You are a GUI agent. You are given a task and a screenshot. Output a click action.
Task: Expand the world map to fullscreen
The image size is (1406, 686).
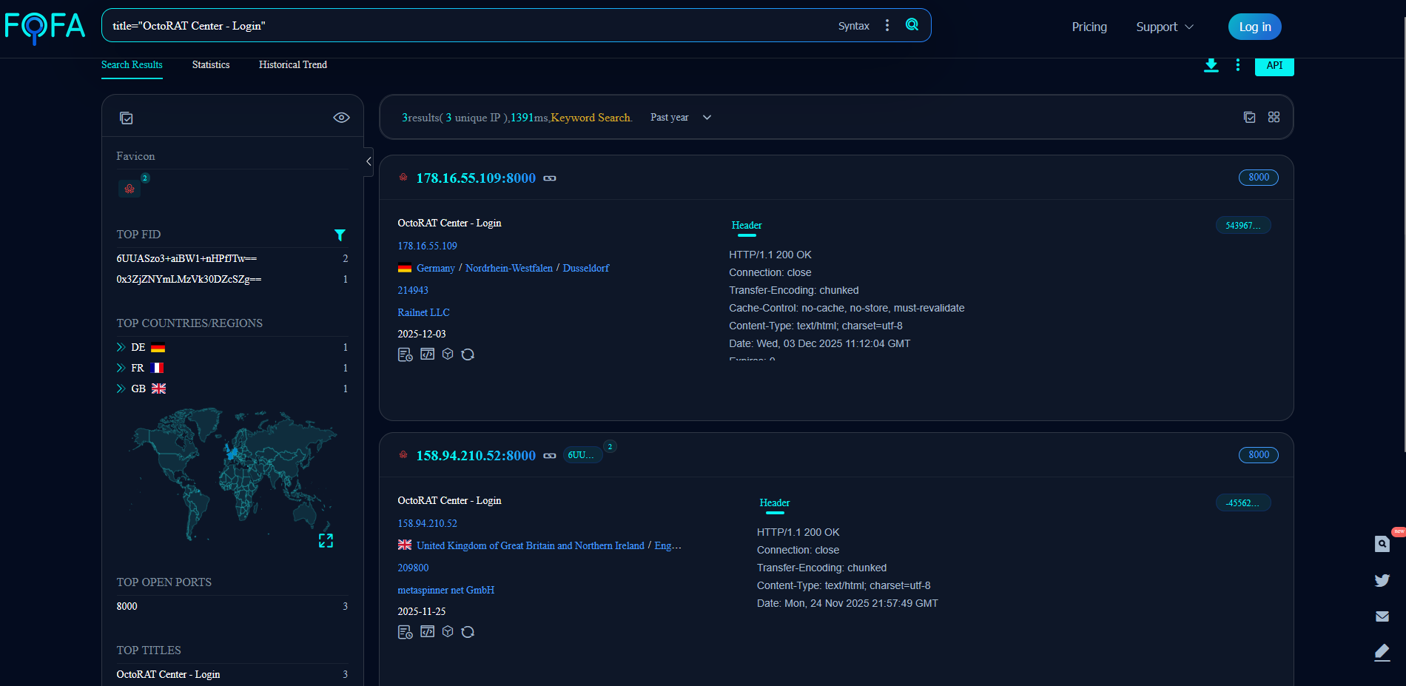pos(326,541)
